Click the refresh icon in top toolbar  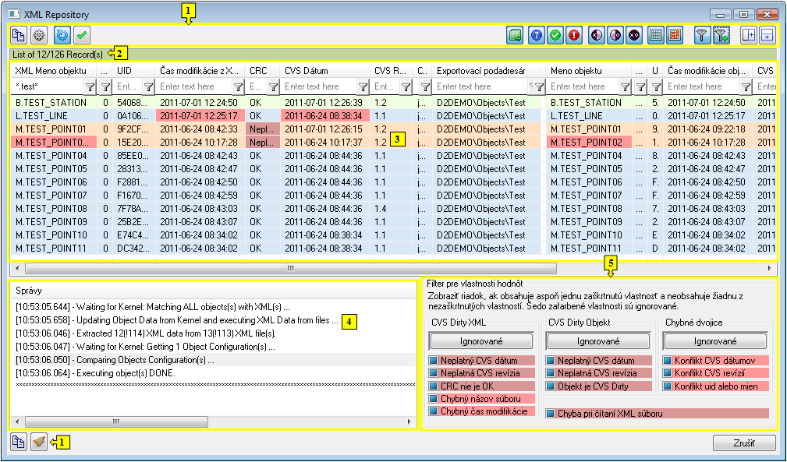(62, 34)
